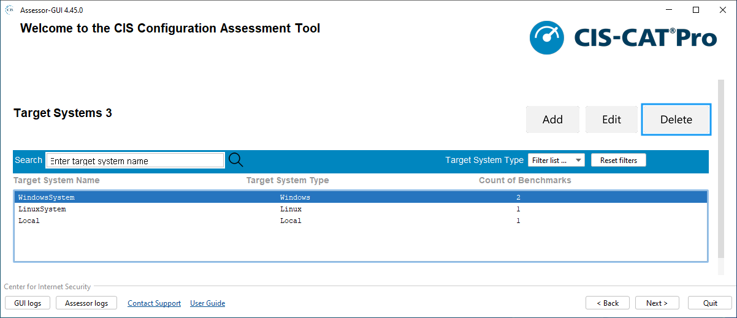Add a new target system
The image size is (737, 318).
552,119
